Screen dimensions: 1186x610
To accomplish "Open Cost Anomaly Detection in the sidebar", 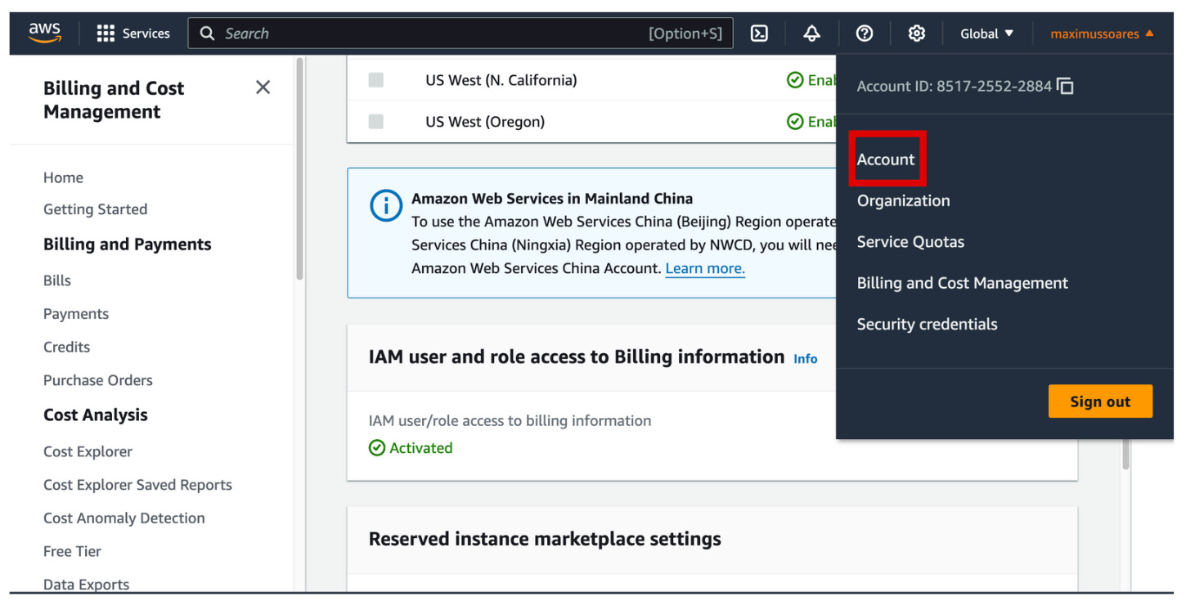I will tap(124, 518).
